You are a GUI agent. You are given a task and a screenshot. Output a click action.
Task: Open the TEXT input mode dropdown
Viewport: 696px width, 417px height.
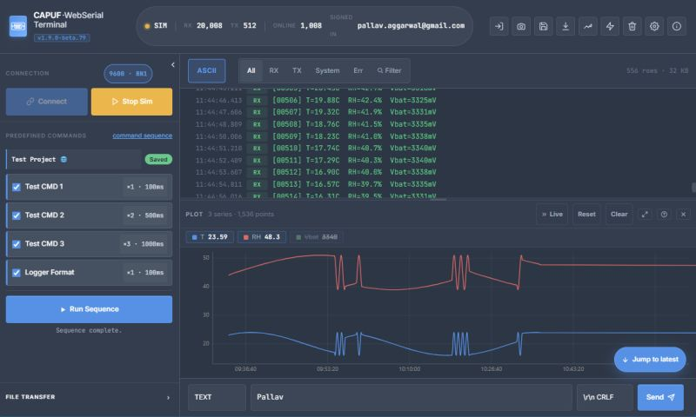pos(217,397)
